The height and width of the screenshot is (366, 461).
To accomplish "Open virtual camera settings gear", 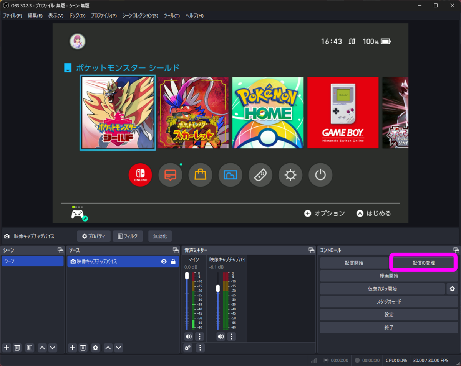I will [x=452, y=289].
